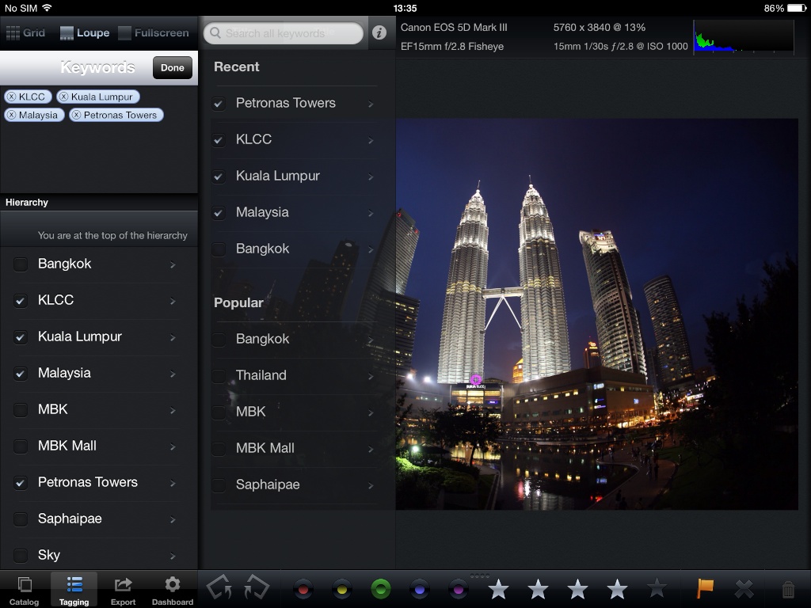The height and width of the screenshot is (608, 811).
Task: Show the histogram graph
Action: pyautogui.click(x=743, y=36)
